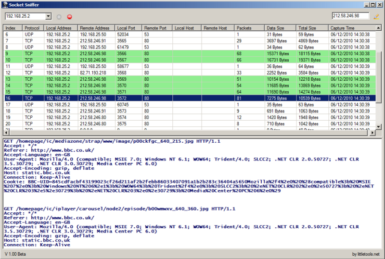Click the 212.58.246.98 highlight filter field
The width and height of the screenshot is (385, 259).
(350, 16)
